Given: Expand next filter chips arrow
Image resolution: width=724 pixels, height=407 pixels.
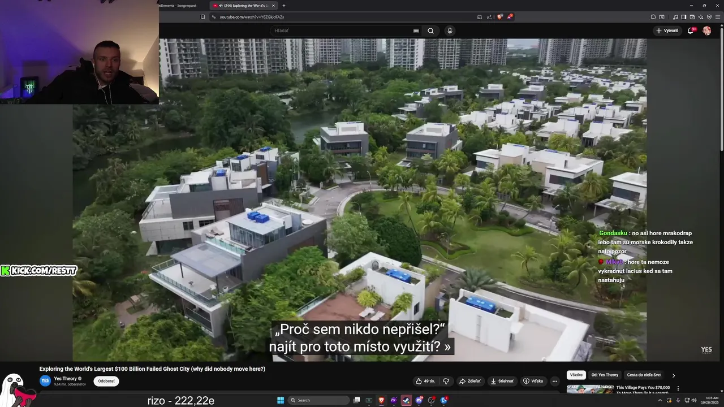Looking at the screenshot, I should coord(673,375).
